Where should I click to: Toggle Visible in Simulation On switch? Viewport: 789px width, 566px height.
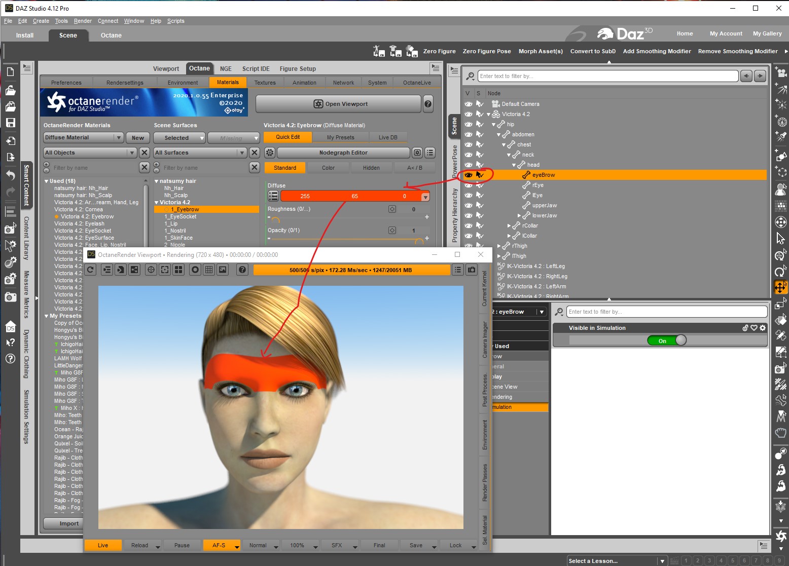tap(667, 341)
